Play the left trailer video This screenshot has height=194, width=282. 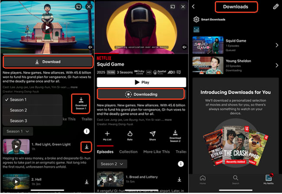click(47, 28)
